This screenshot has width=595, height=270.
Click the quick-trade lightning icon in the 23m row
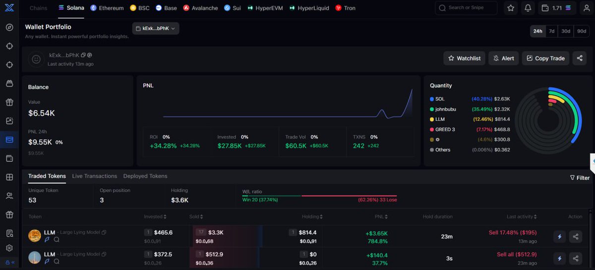560,237
